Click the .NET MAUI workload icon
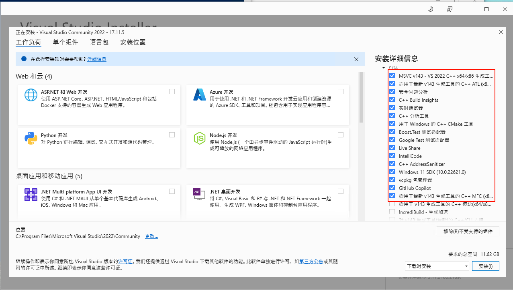The image size is (513, 290). point(31,195)
